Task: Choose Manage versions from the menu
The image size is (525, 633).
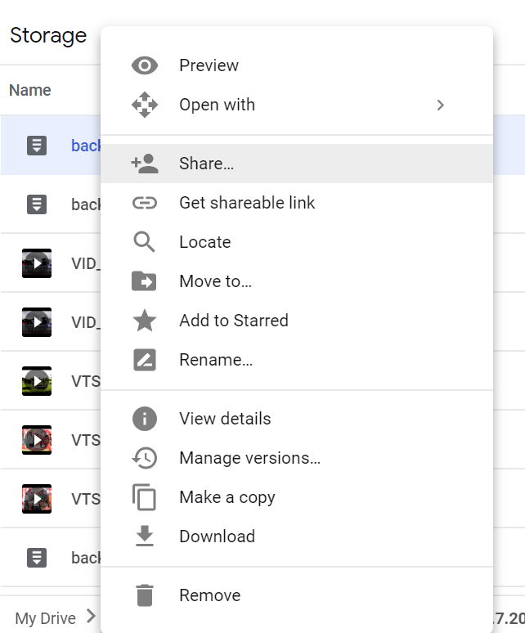Action: pyautogui.click(x=249, y=458)
